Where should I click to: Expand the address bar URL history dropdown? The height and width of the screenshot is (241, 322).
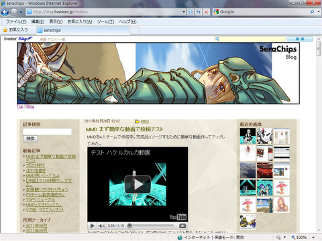[184, 12]
